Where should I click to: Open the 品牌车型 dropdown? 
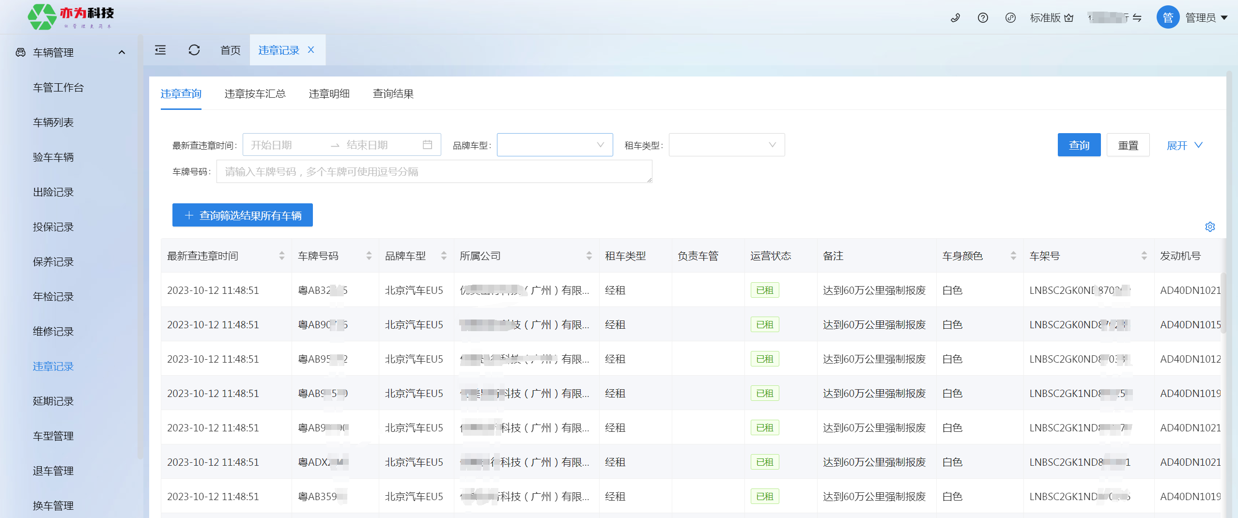pyautogui.click(x=555, y=145)
